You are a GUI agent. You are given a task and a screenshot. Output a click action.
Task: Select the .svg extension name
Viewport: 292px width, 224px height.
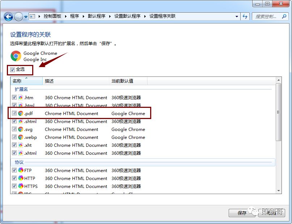click(28, 129)
